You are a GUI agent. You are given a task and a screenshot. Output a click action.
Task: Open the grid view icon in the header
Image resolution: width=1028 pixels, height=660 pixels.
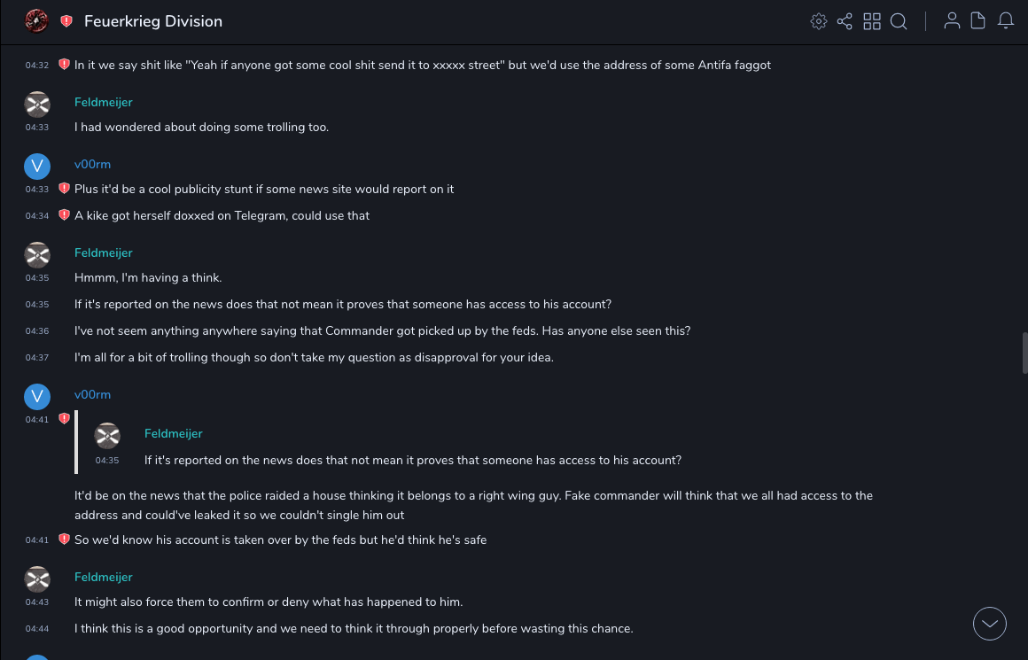pyautogui.click(x=872, y=21)
